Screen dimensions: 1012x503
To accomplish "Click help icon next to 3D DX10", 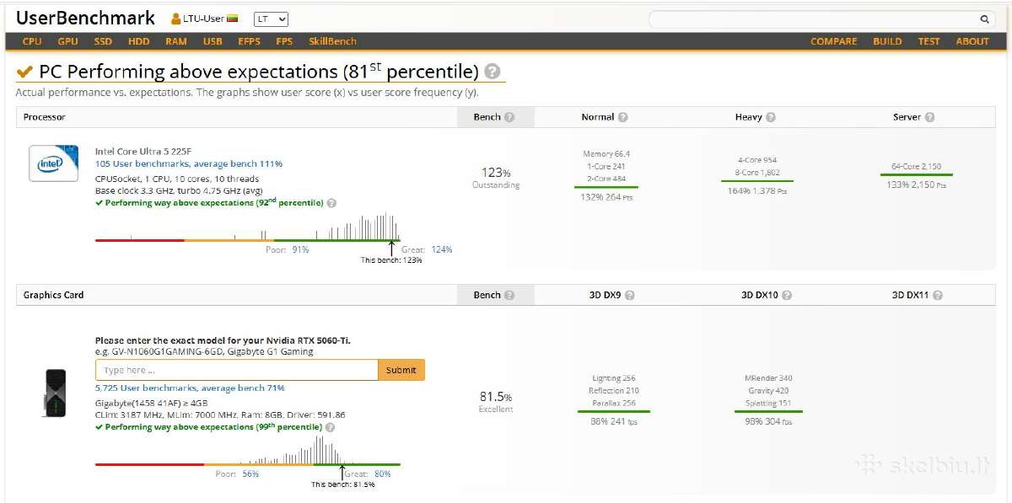I will click(786, 295).
